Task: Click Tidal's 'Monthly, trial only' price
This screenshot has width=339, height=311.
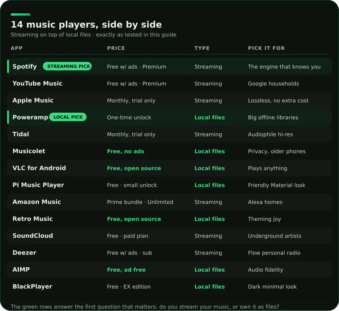Action: pos(131,134)
